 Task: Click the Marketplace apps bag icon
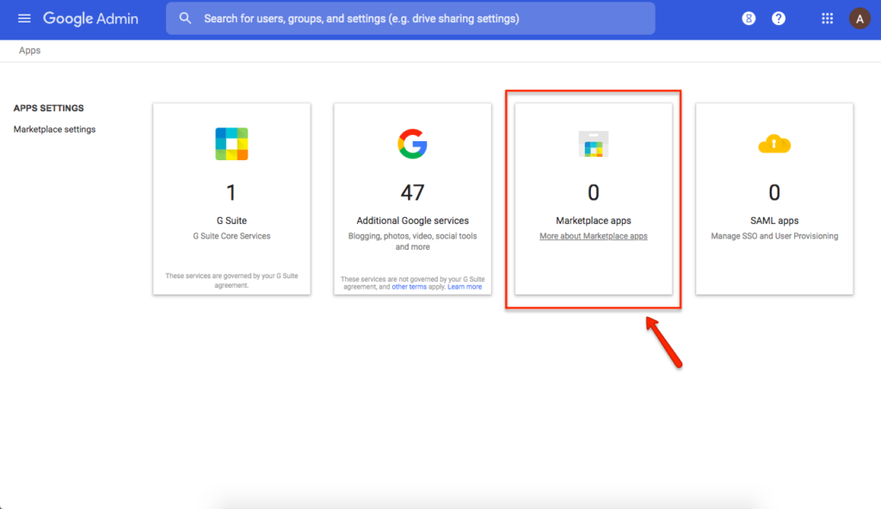pyautogui.click(x=594, y=144)
